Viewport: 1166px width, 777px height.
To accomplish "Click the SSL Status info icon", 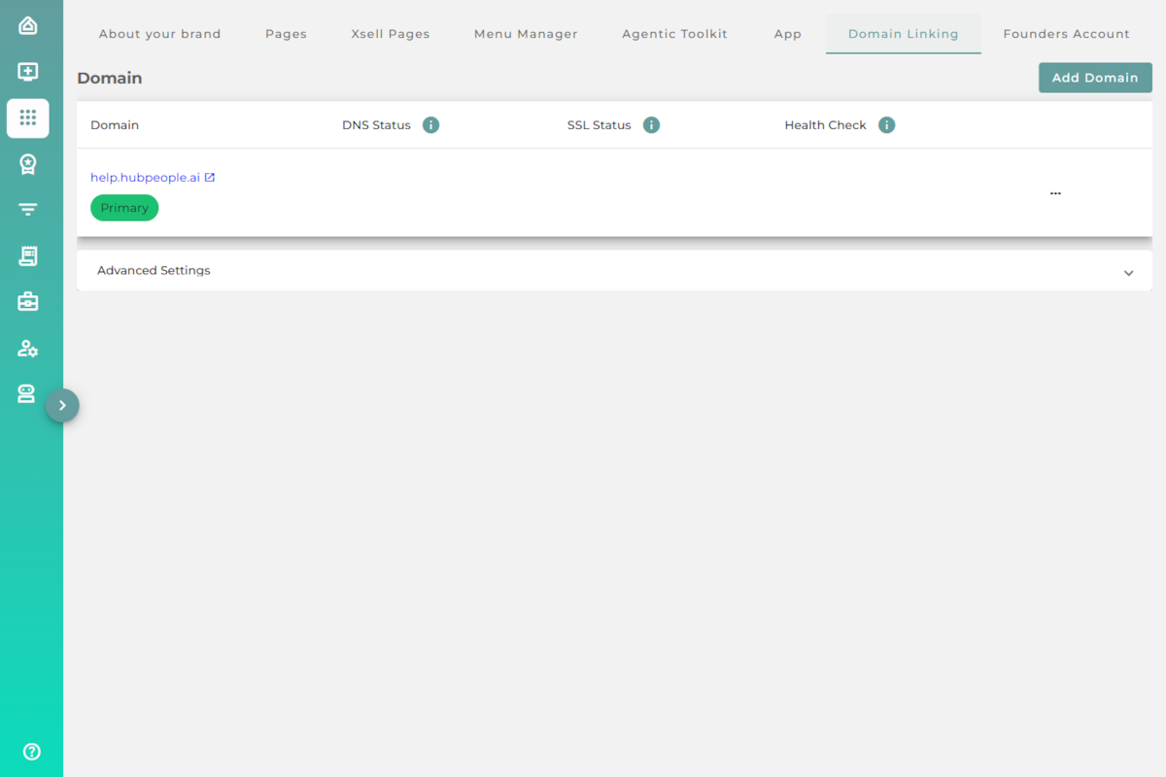I will (652, 125).
